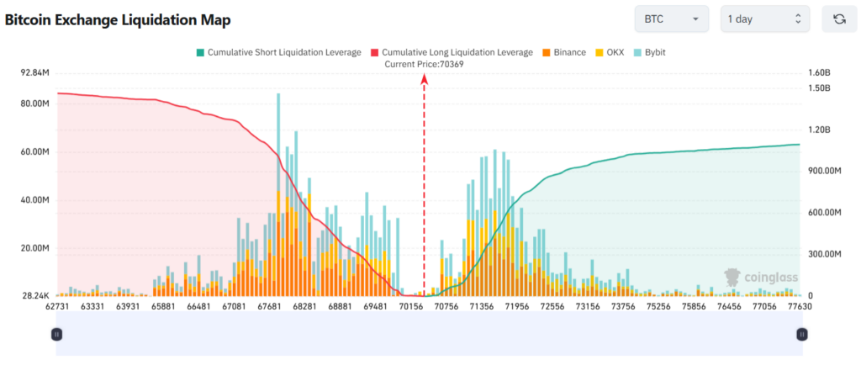Click the Bitcoin Exchange Liquidation Map title

point(118,19)
